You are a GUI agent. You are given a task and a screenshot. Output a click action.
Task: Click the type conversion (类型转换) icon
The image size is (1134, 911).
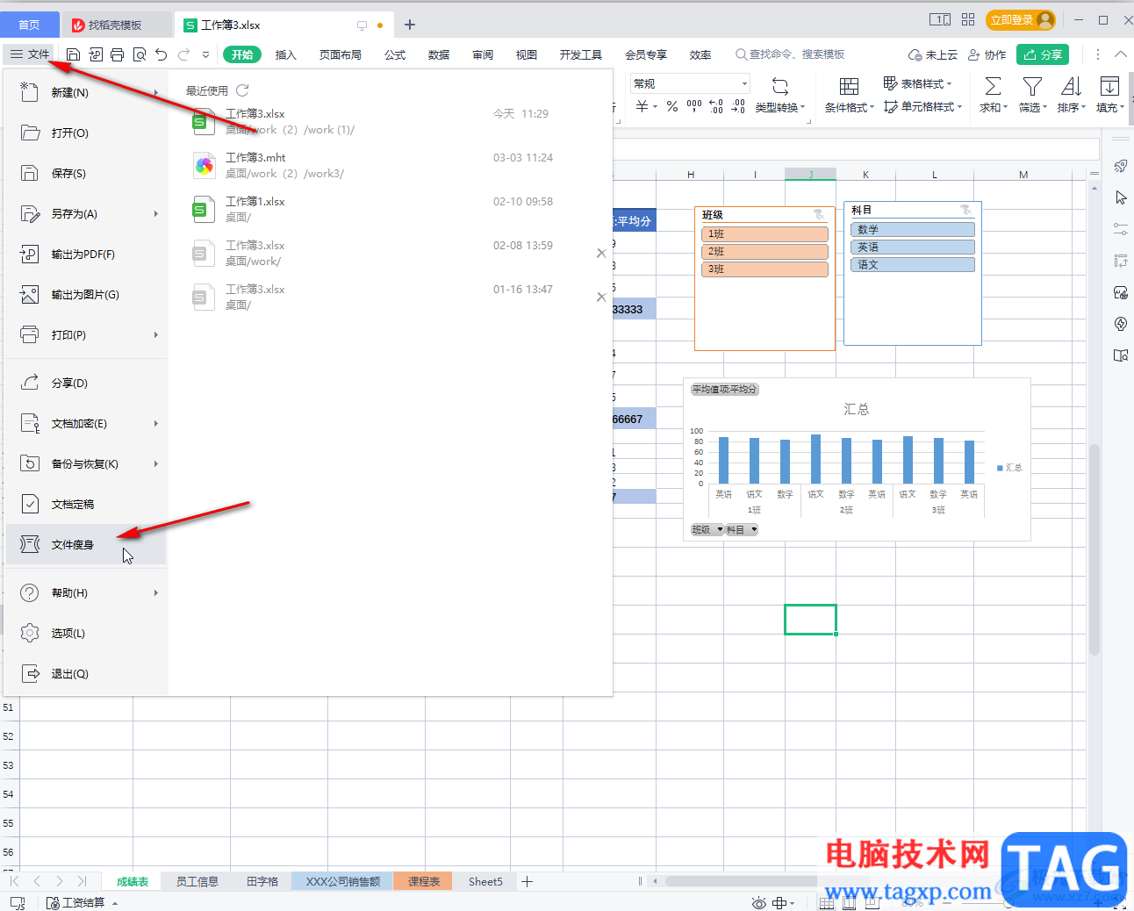pyautogui.click(x=780, y=86)
